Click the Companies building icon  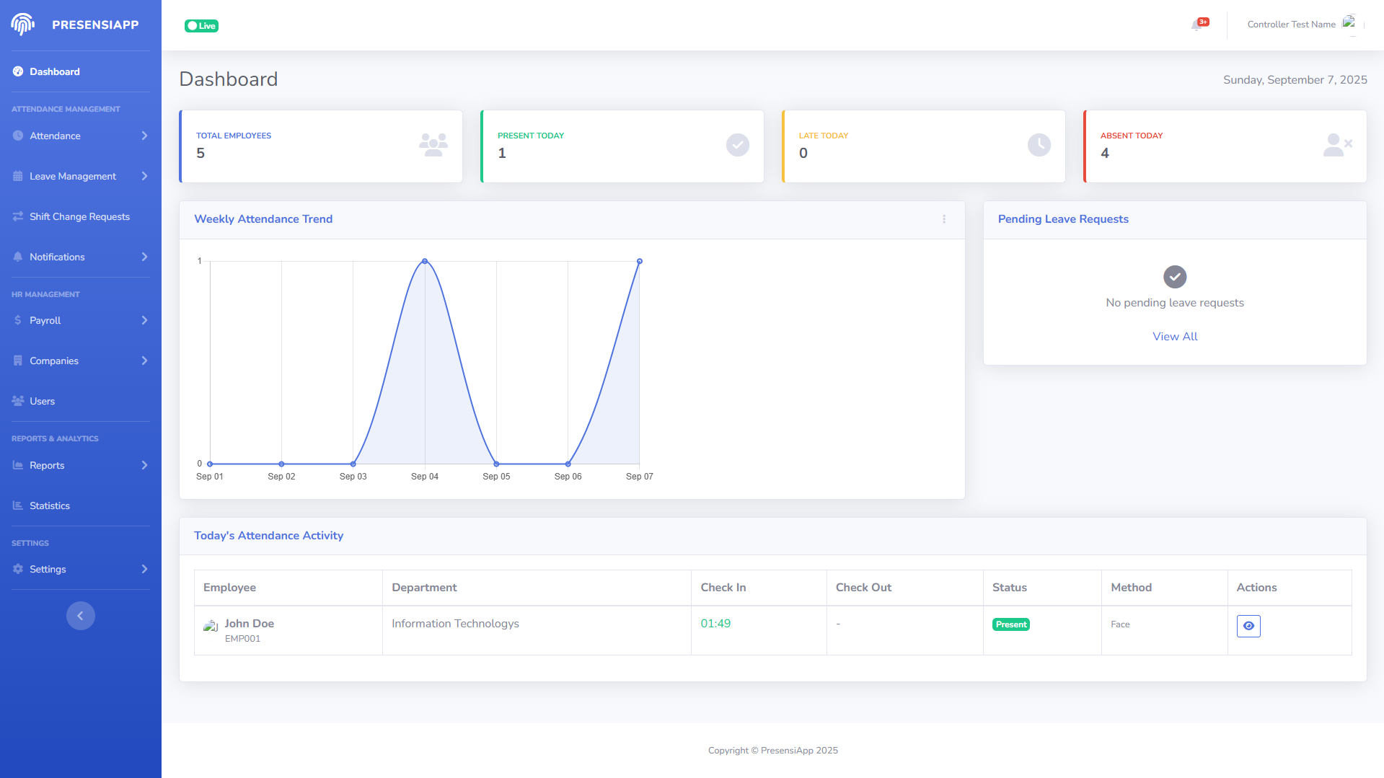pos(18,361)
